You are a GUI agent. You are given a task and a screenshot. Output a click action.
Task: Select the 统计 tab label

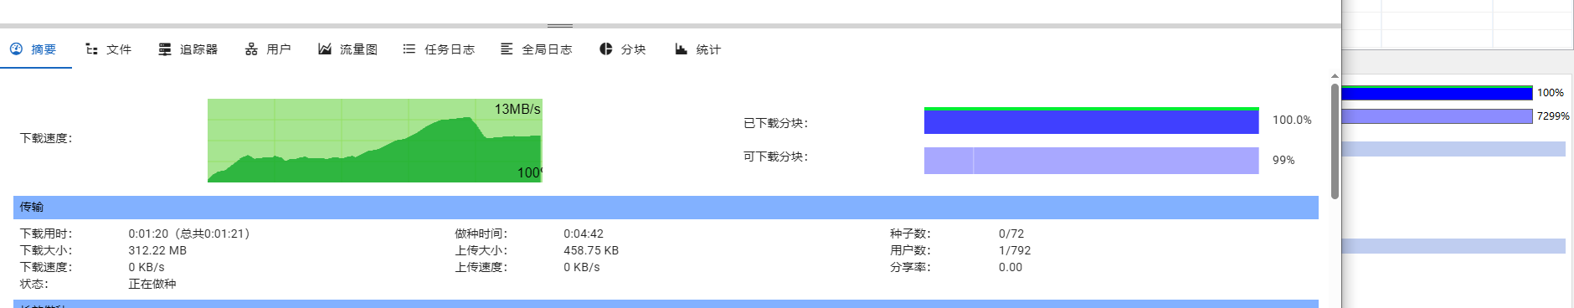[x=708, y=49]
